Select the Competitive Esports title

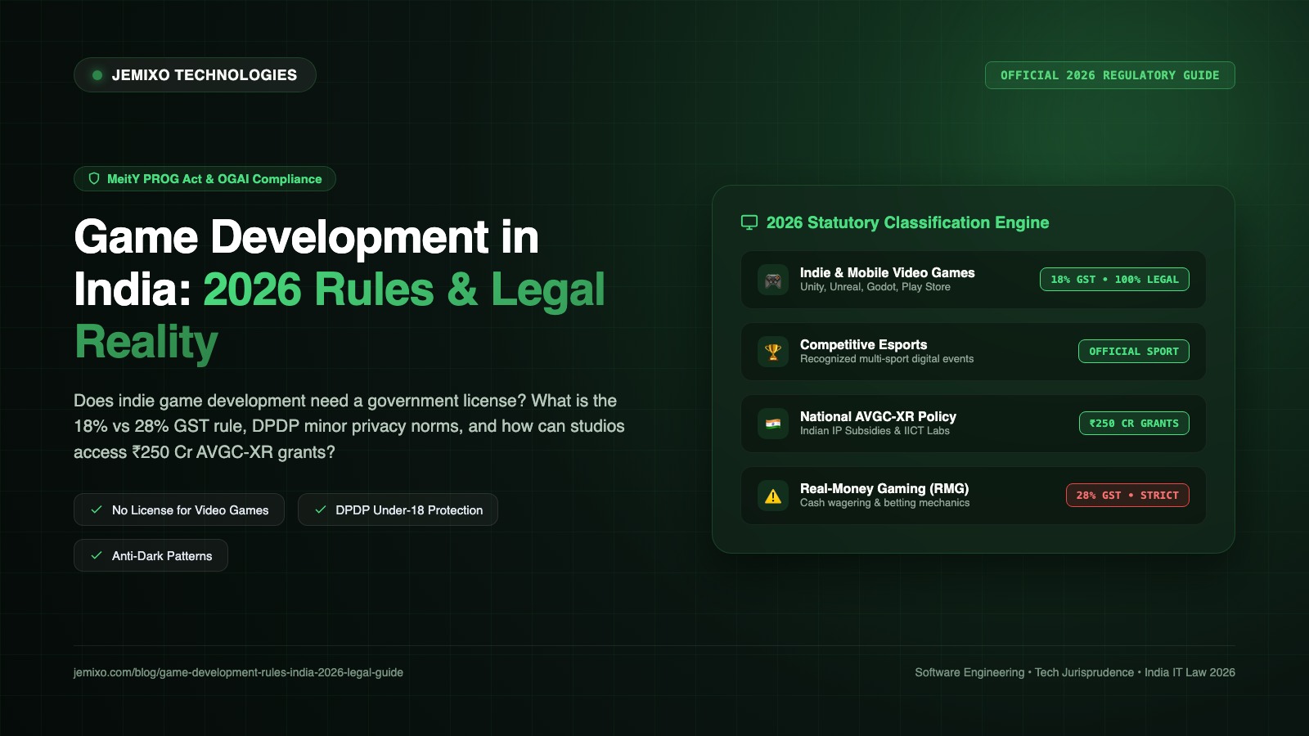click(863, 344)
